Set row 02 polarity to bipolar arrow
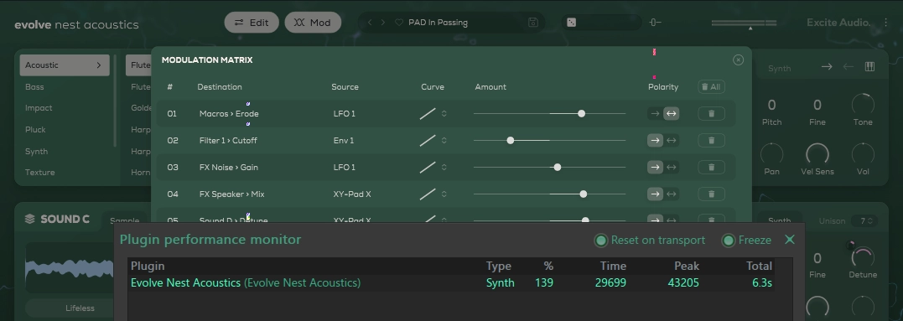Screen dimensions: 903x321 coord(671,140)
